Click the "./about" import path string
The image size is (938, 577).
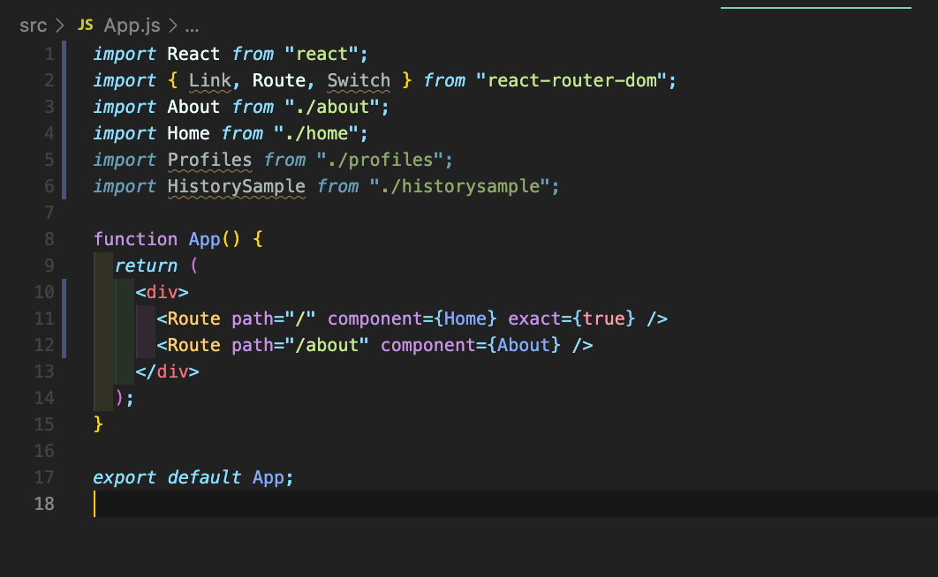pos(332,107)
